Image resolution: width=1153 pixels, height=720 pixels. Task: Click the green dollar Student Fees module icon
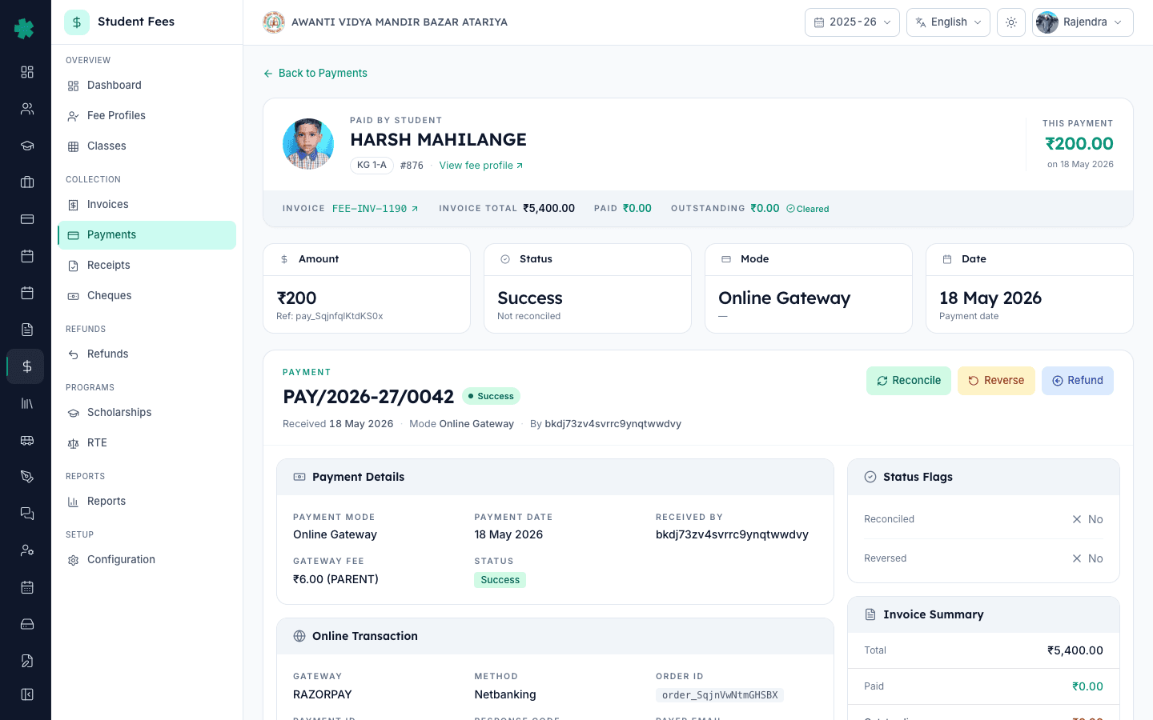77,22
